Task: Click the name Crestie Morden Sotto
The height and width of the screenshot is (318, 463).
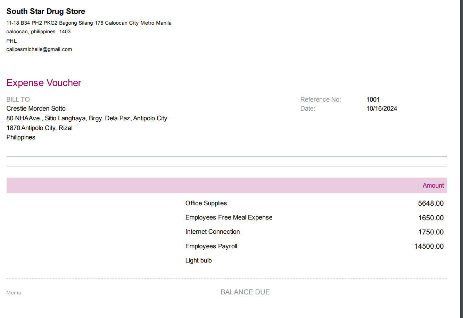Action: click(36, 109)
